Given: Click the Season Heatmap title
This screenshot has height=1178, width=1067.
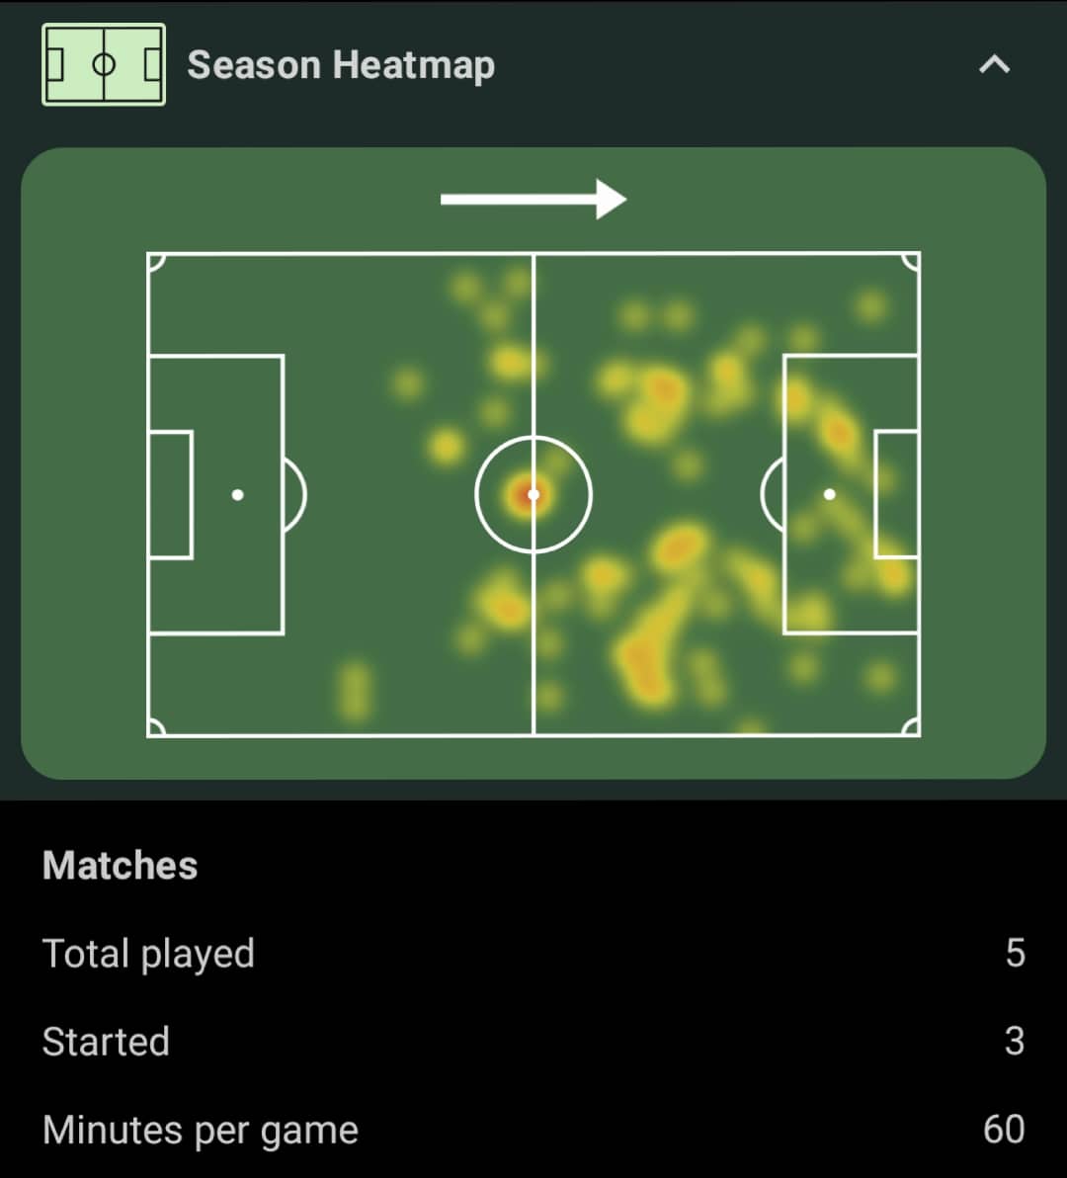Looking at the screenshot, I should [341, 64].
